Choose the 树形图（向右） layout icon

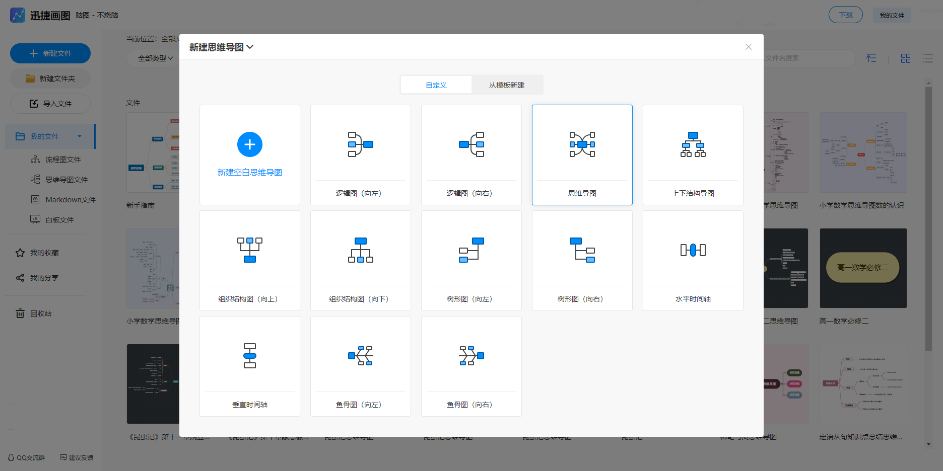582,250
